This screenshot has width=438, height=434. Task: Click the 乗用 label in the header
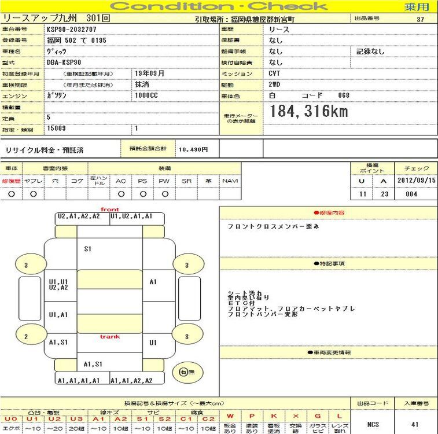tap(417, 7)
